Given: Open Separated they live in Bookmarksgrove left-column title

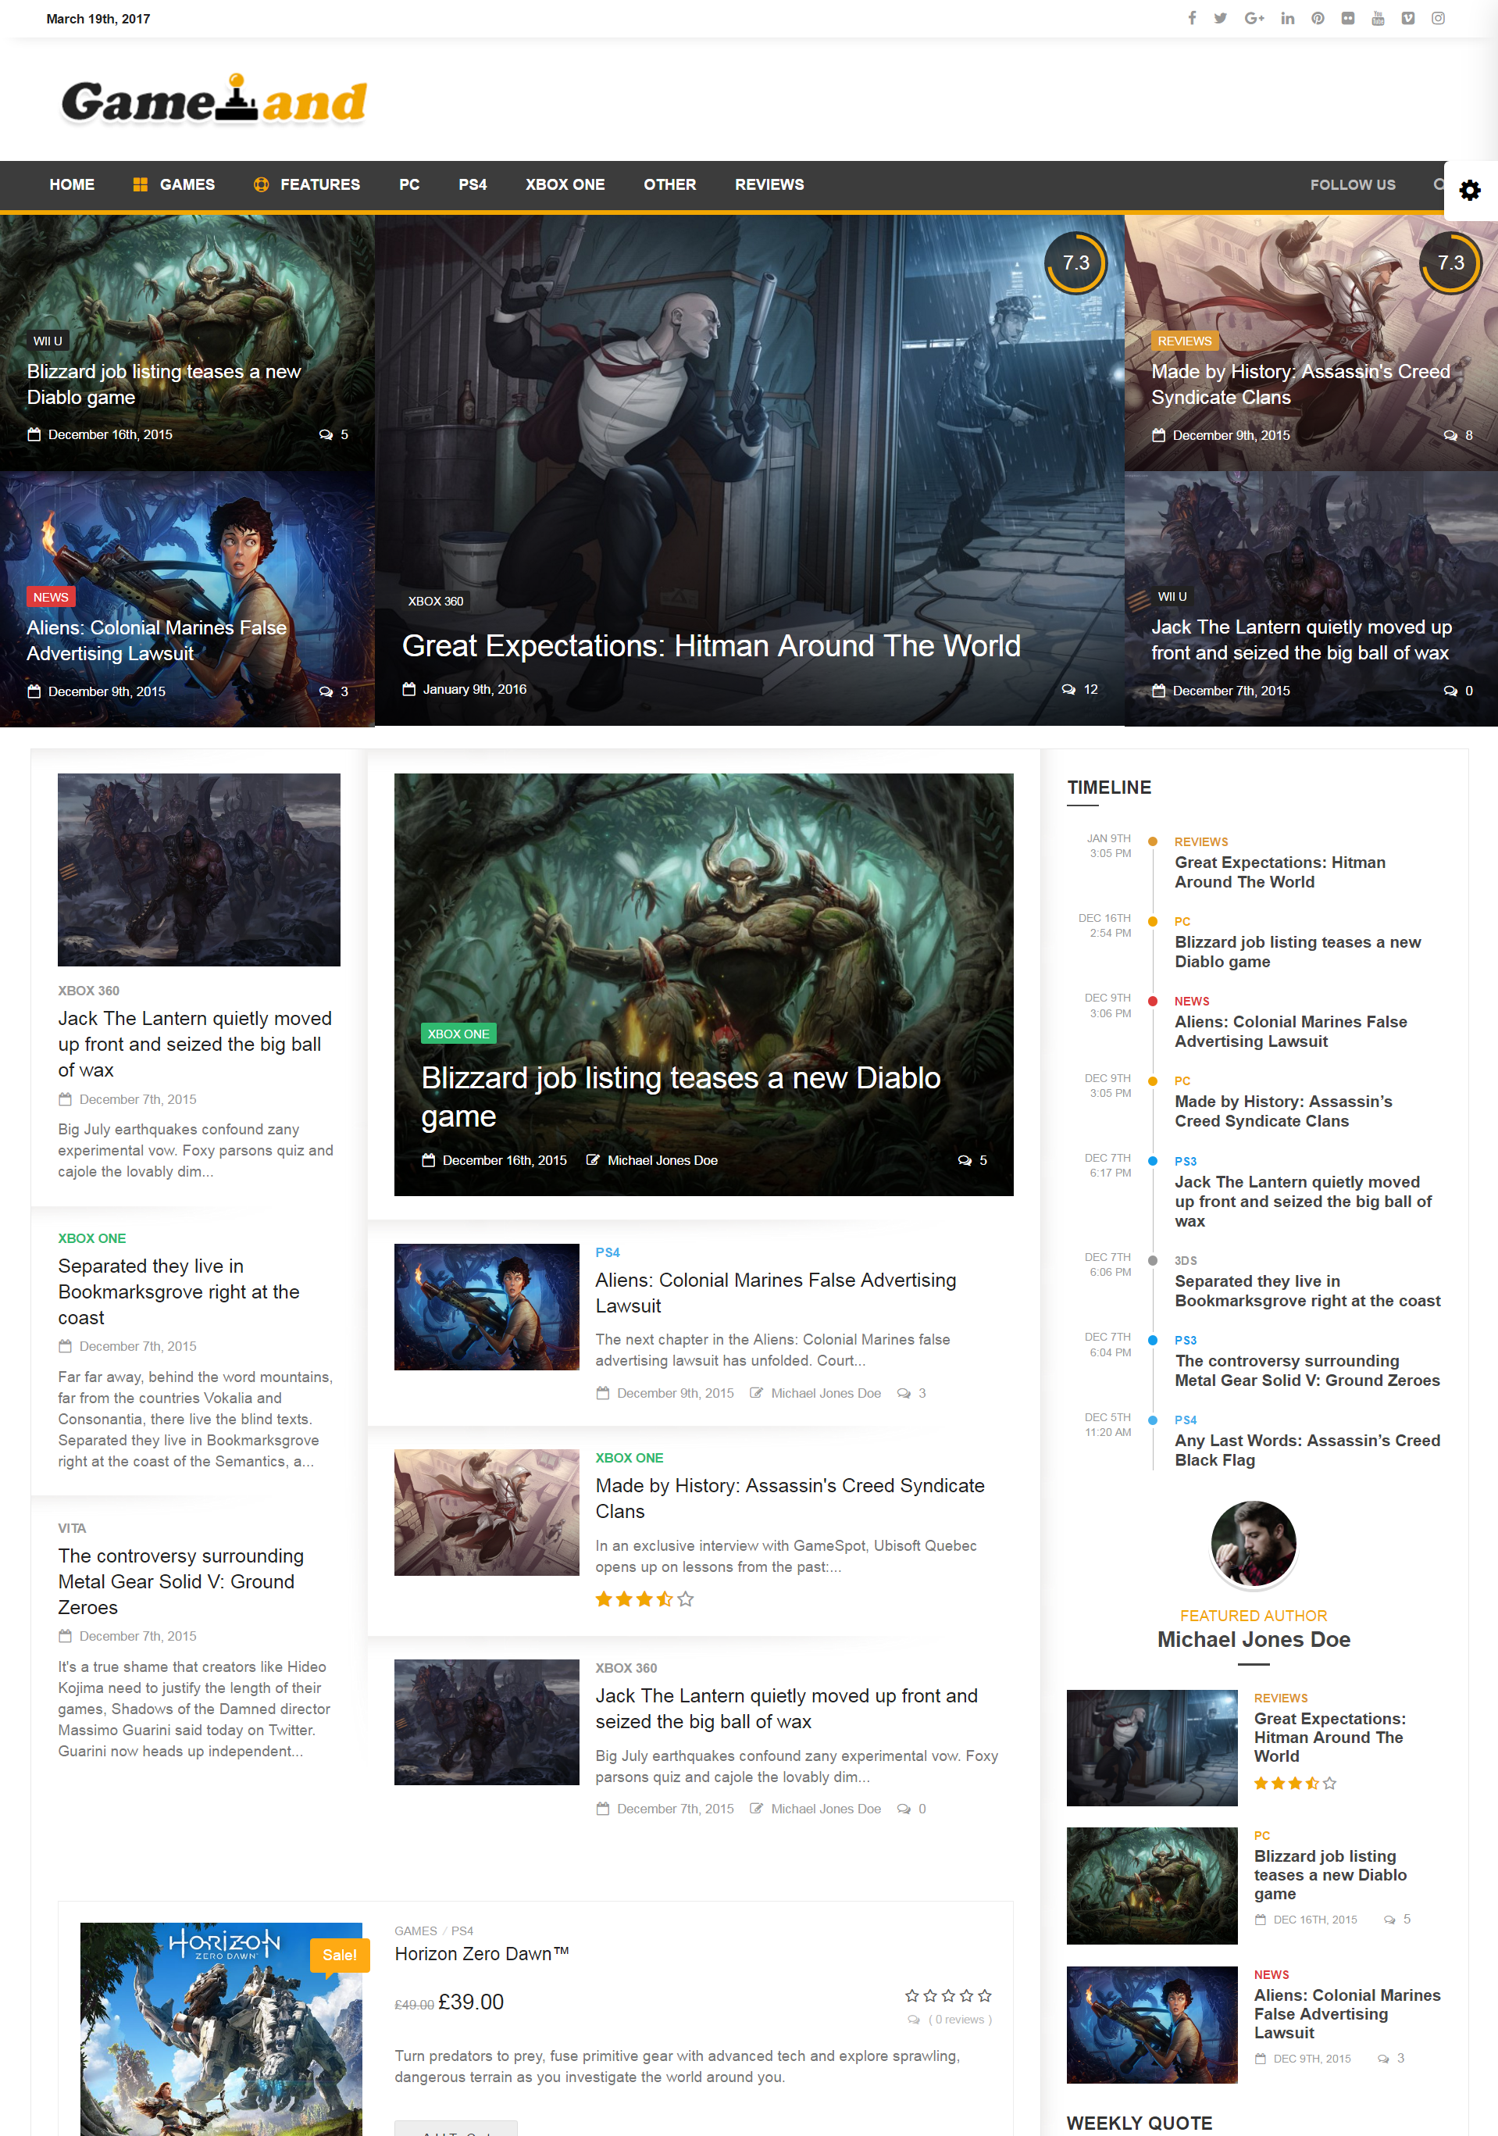Looking at the screenshot, I should [179, 1291].
